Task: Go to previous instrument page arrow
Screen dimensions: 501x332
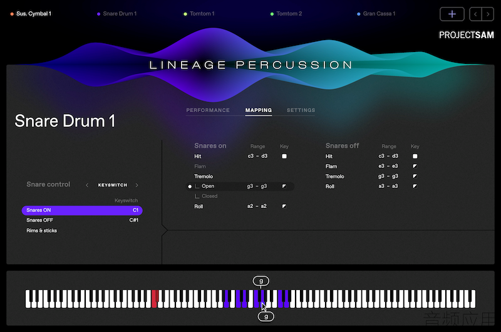Action: (475, 14)
